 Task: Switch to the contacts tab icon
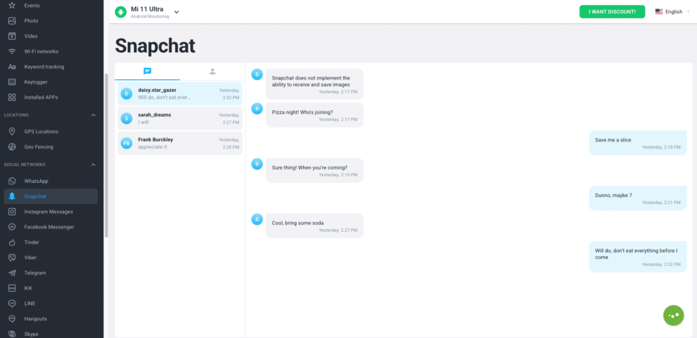(212, 71)
